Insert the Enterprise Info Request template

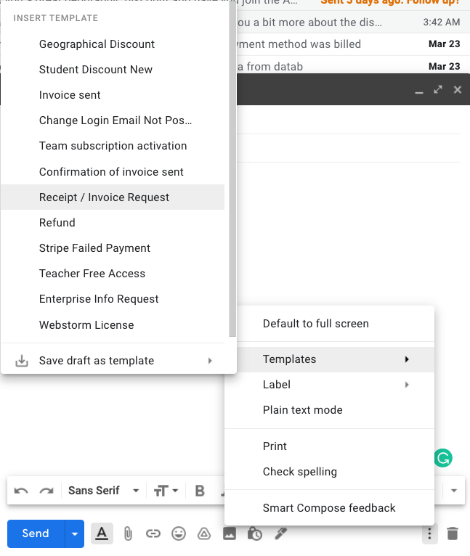(x=113, y=299)
